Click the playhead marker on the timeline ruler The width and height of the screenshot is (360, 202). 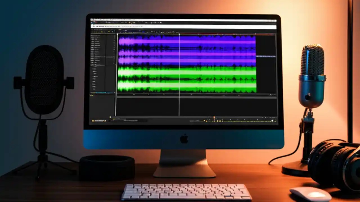[x=179, y=34]
